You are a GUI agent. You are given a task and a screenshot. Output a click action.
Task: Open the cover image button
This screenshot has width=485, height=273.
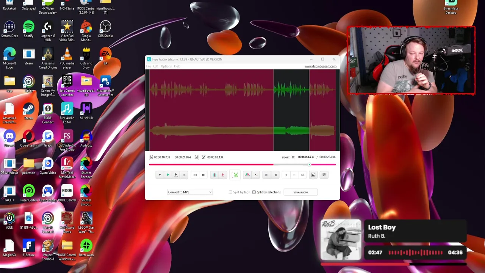[x=313, y=175]
